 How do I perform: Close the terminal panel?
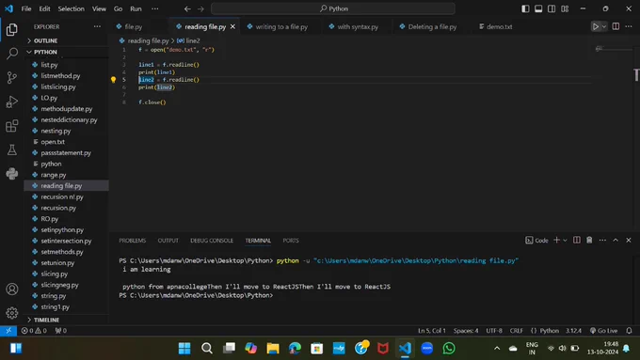629,240
